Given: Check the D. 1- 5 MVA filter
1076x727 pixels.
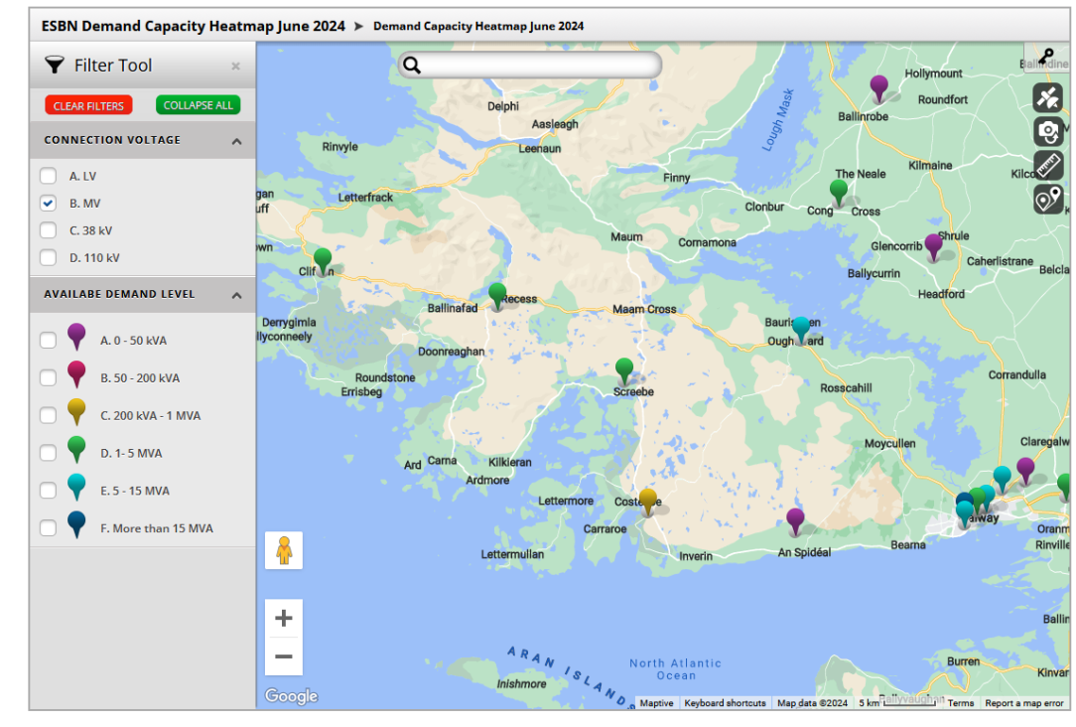Looking at the screenshot, I should (48, 453).
